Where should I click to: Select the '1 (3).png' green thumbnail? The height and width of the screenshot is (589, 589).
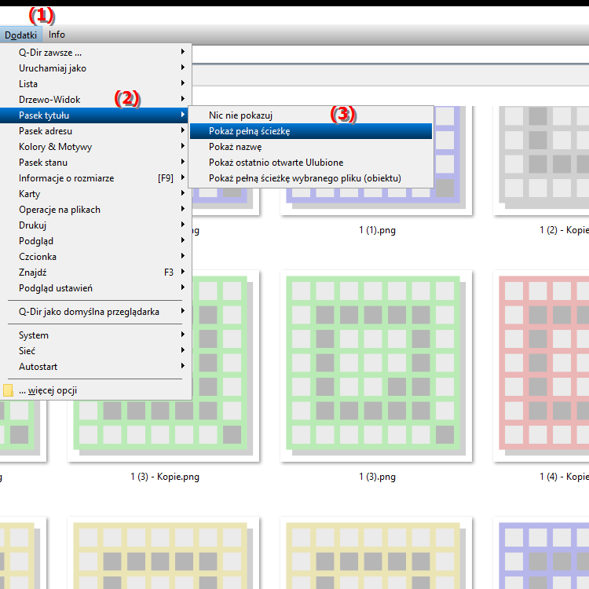tap(376, 365)
